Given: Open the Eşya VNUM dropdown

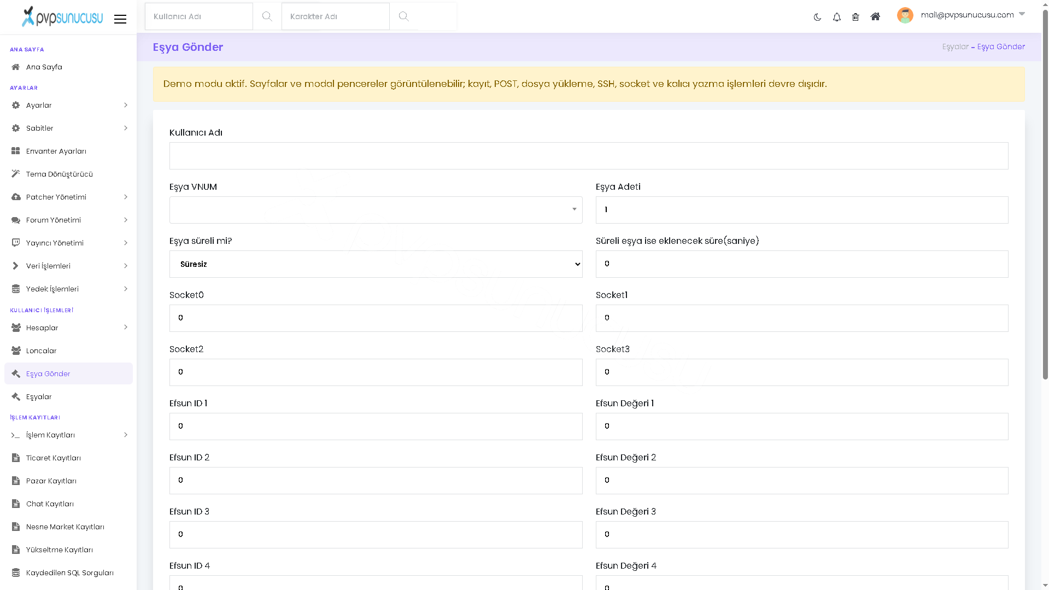Looking at the screenshot, I should point(376,210).
